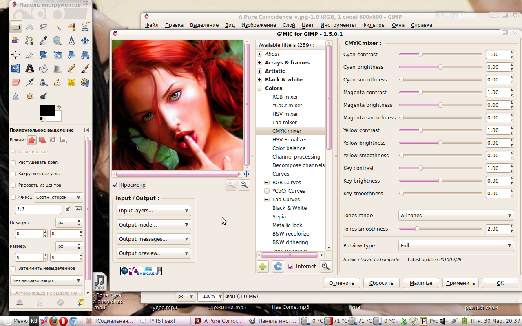This screenshot has height=326, width=522.
Task: Uncheck the Internet checkbox
Action: [291, 267]
